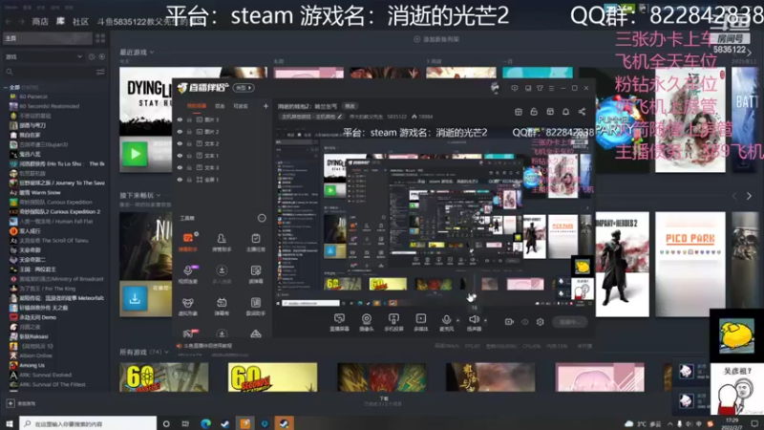This screenshot has width=764, height=430.
Task: Open the 弹幕秀 danmaku show tool
Action: click(x=222, y=306)
